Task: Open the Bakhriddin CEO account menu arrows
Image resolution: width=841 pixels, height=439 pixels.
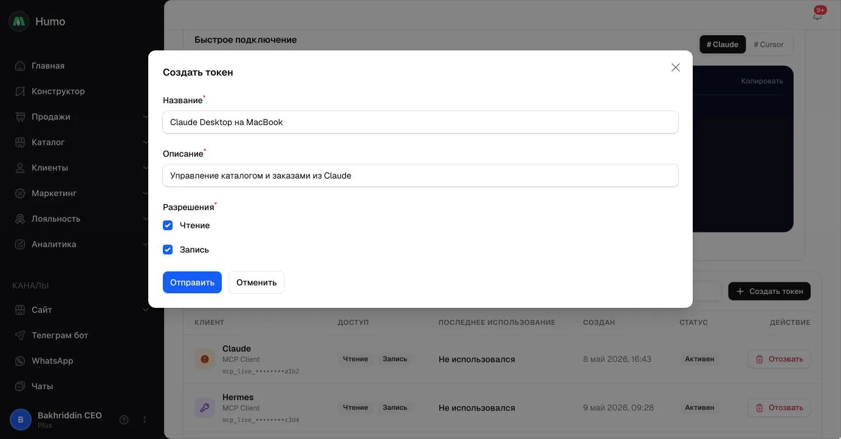Action: 145,420
